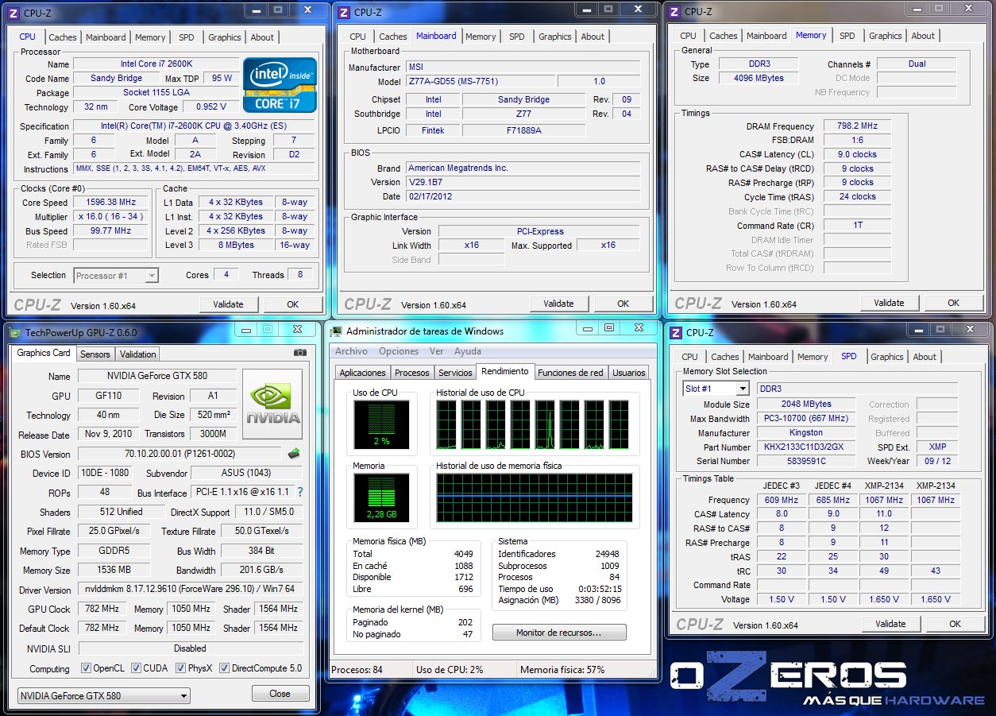This screenshot has height=716, width=996.
Task: Open the Ver menu in Task Manager
Action: [x=437, y=351]
